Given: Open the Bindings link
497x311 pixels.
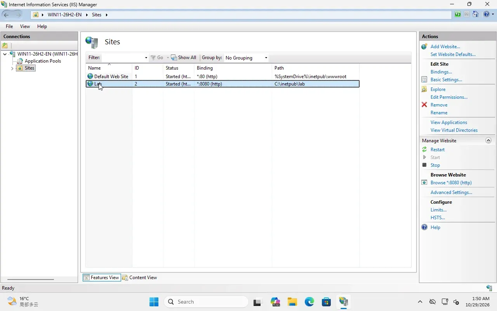Looking at the screenshot, I should coord(441,72).
